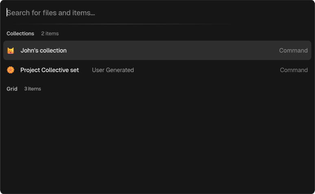Click the orange flower icon beside Project Collective set

(11, 70)
